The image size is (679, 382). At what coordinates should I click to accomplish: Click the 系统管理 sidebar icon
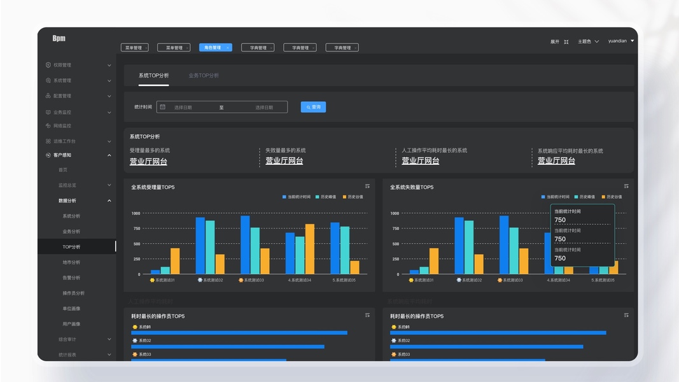(x=48, y=81)
